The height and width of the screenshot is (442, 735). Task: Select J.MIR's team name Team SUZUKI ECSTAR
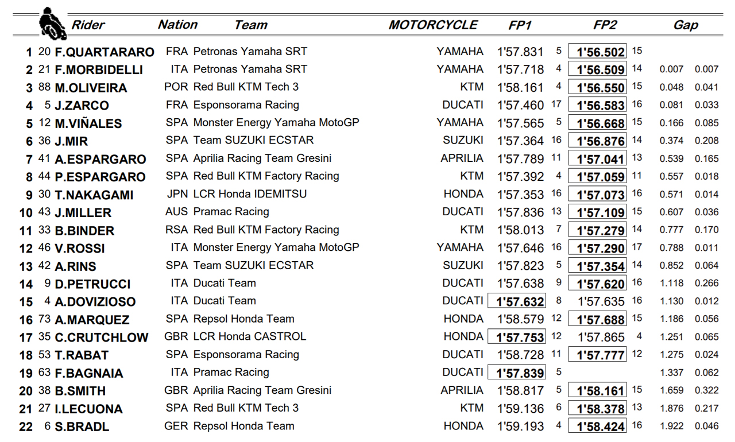pyautogui.click(x=253, y=140)
